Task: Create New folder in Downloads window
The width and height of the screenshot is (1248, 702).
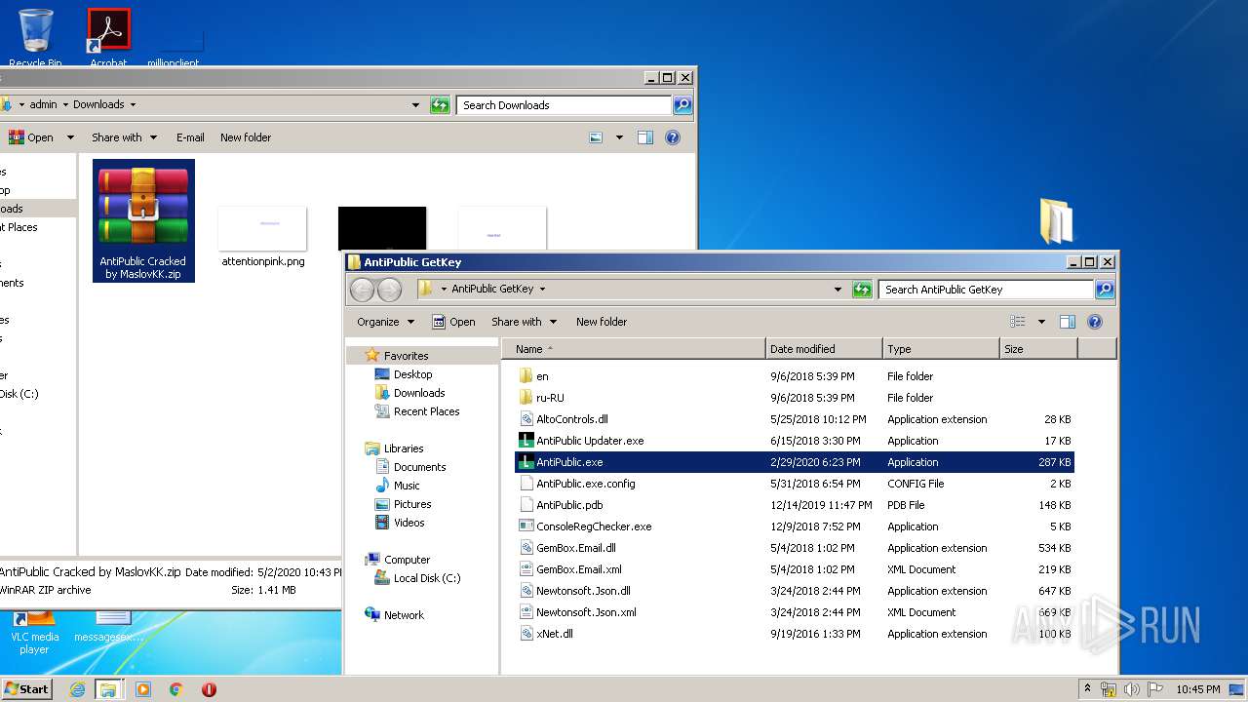Action: [x=246, y=137]
